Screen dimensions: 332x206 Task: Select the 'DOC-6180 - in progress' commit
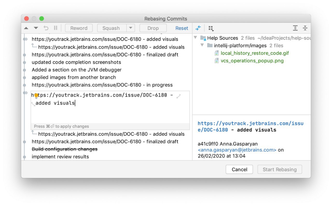102,85
